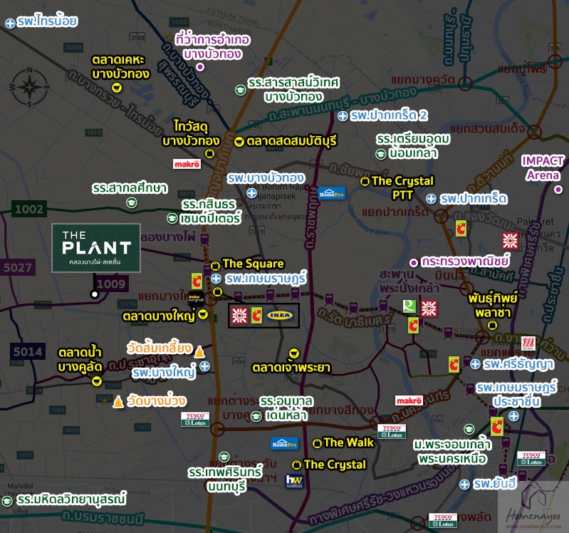
Task: Click the รร.อนุบาล เด่นหล้า label
Action: point(286,408)
